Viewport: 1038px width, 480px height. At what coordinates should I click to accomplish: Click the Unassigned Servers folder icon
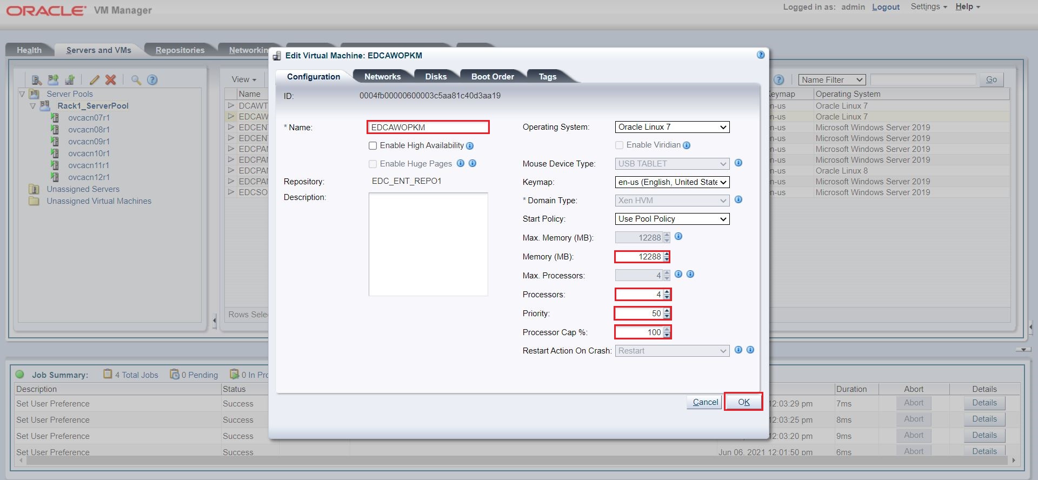click(x=34, y=189)
